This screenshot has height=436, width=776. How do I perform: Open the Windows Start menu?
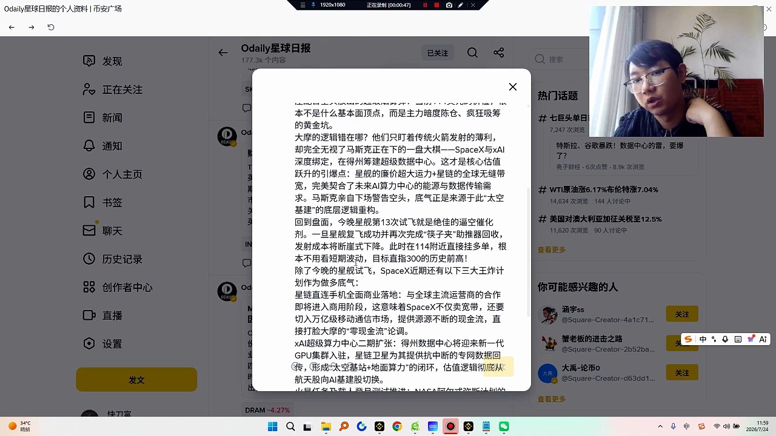point(273,426)
